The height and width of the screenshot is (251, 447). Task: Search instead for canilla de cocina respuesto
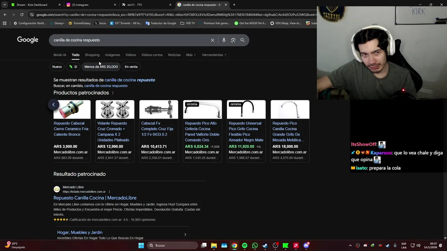106,86
